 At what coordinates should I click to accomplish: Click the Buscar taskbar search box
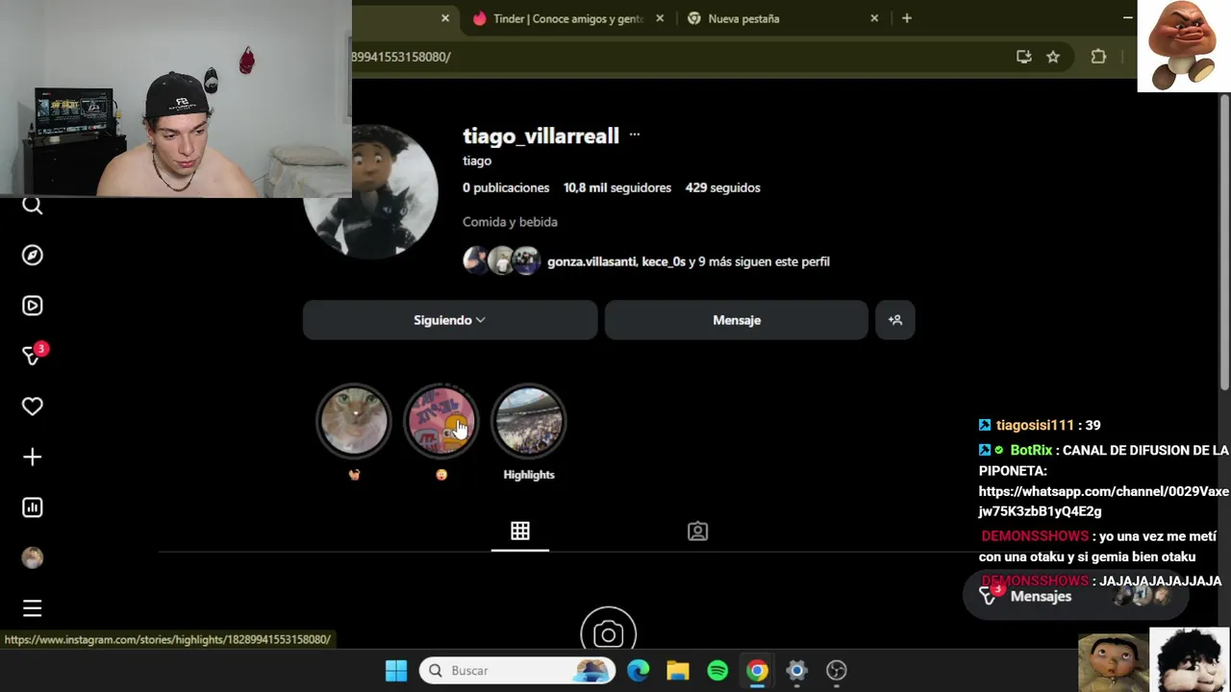pyautogui.click(x=517, y=671)
